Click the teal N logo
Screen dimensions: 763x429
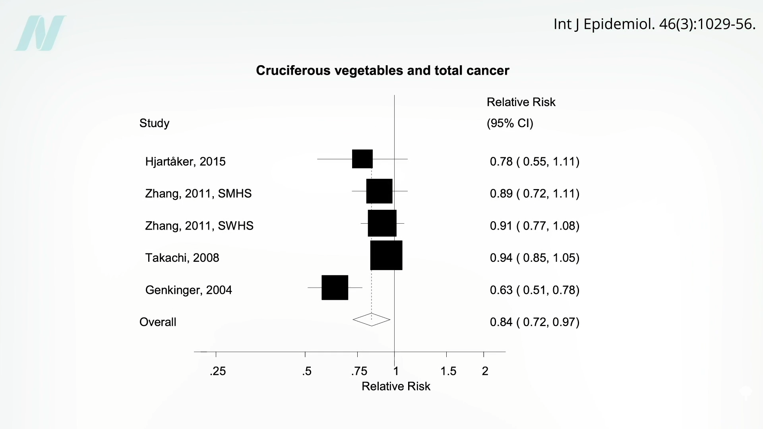tap(40, 33)
